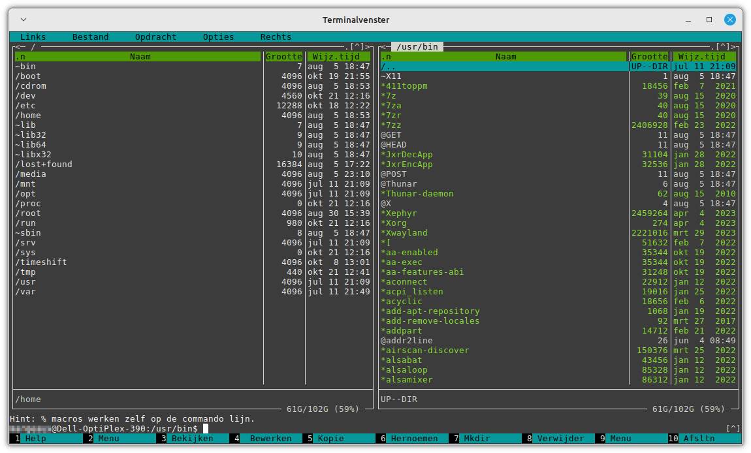Open the Opdracht menu

tap(155, 37)
